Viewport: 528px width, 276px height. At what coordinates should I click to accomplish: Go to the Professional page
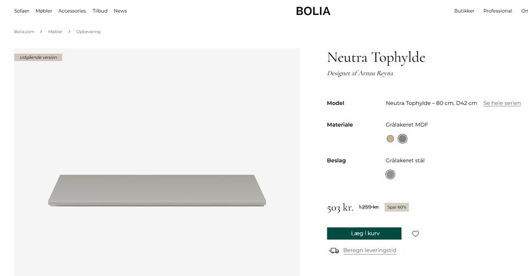pos(497,11)
